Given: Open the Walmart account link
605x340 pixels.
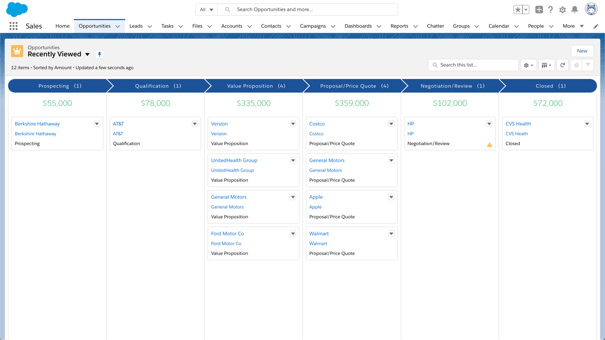Looking at the screenshot, I should click(x=318, y=244).
